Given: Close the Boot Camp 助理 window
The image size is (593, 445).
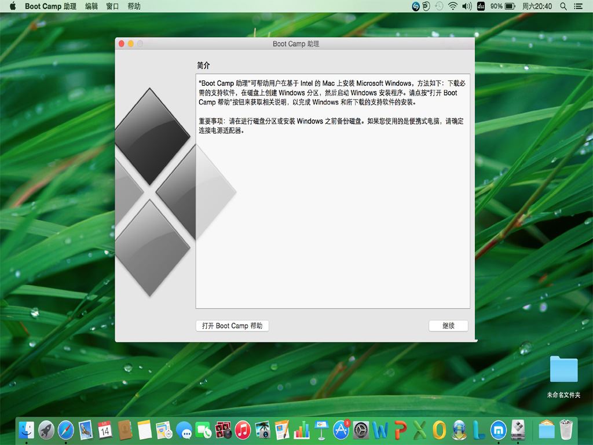Looking at the screenshot, I should 122,43.
